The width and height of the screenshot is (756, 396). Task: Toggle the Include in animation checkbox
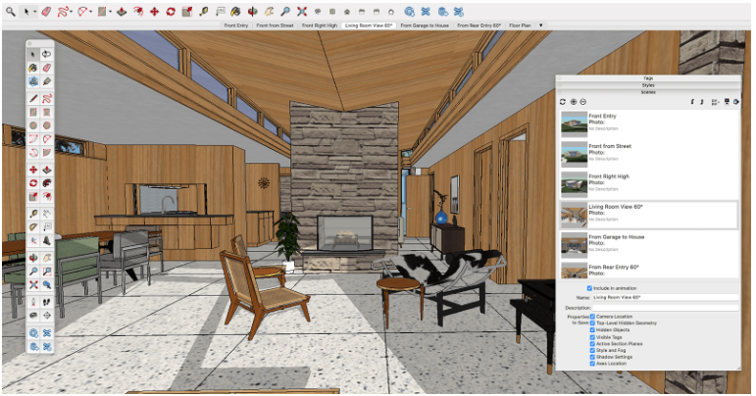point(589,287)
